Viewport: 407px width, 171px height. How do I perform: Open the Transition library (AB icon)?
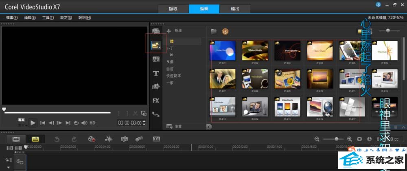[156, 59]
